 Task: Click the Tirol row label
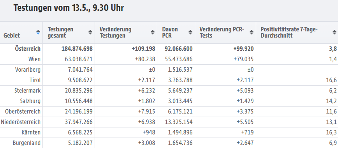(x=35, y=80)
